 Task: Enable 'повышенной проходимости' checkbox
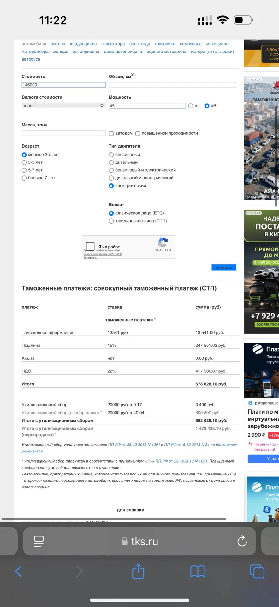click(138, 133)
